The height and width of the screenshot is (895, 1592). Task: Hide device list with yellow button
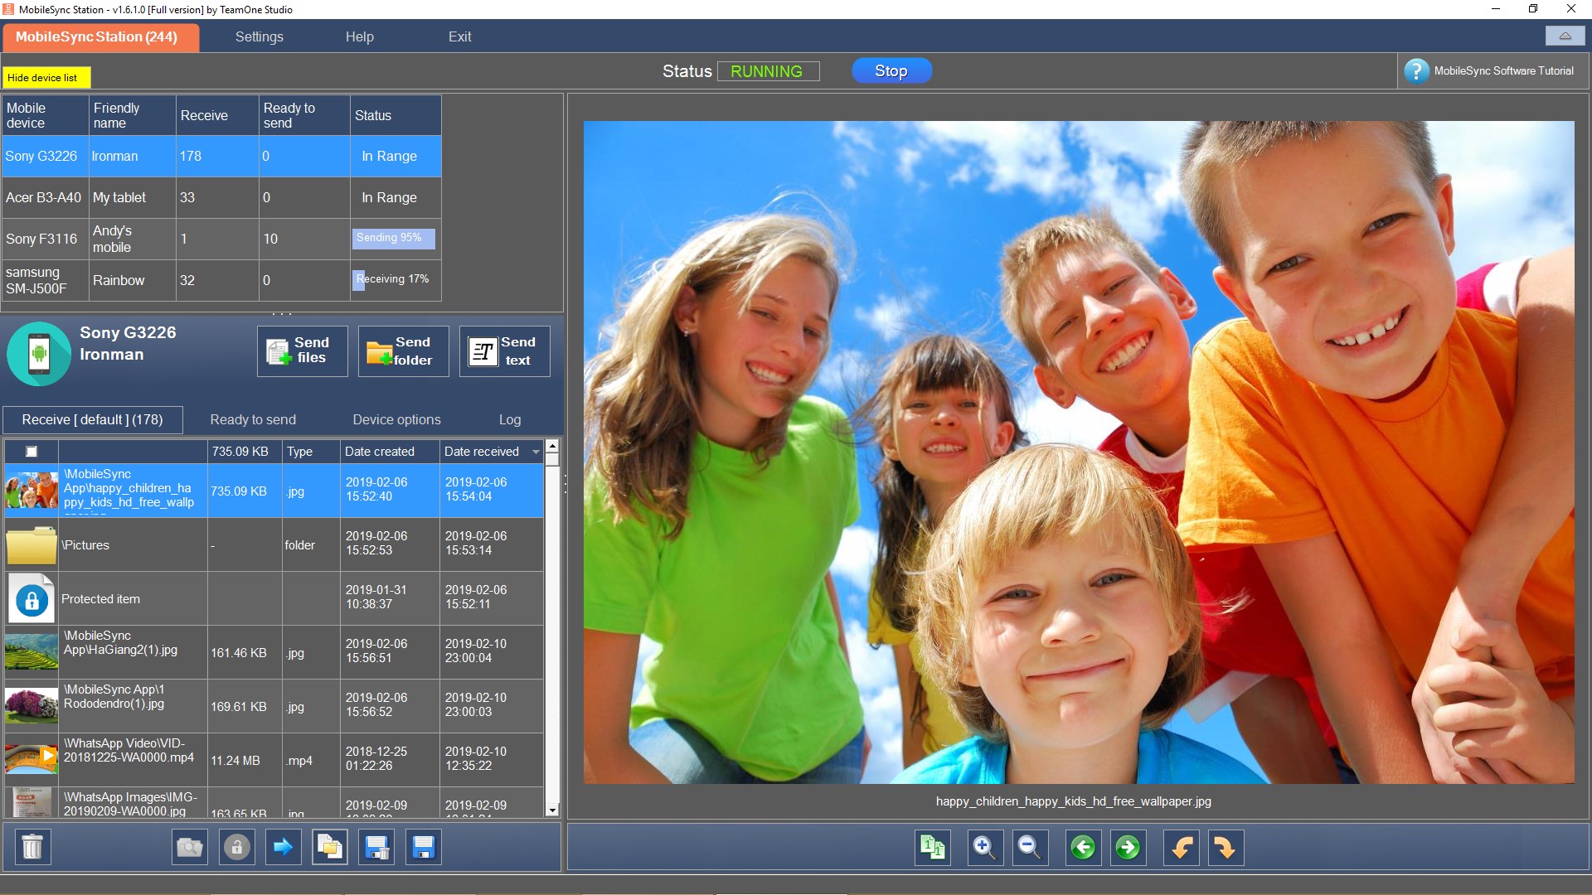[46, 77]
